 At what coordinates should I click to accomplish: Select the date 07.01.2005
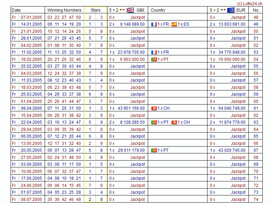tap(31, 17)
